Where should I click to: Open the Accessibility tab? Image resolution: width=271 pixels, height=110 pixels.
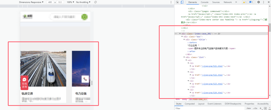[x=263, y=104]
